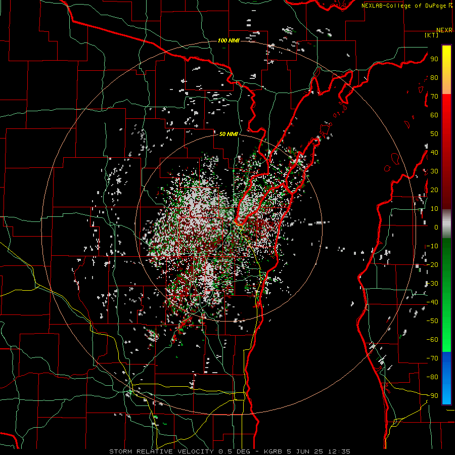Click the 30 value on velocity scale
The height and width of the screenshot is (455, 455).
point(434,171)
